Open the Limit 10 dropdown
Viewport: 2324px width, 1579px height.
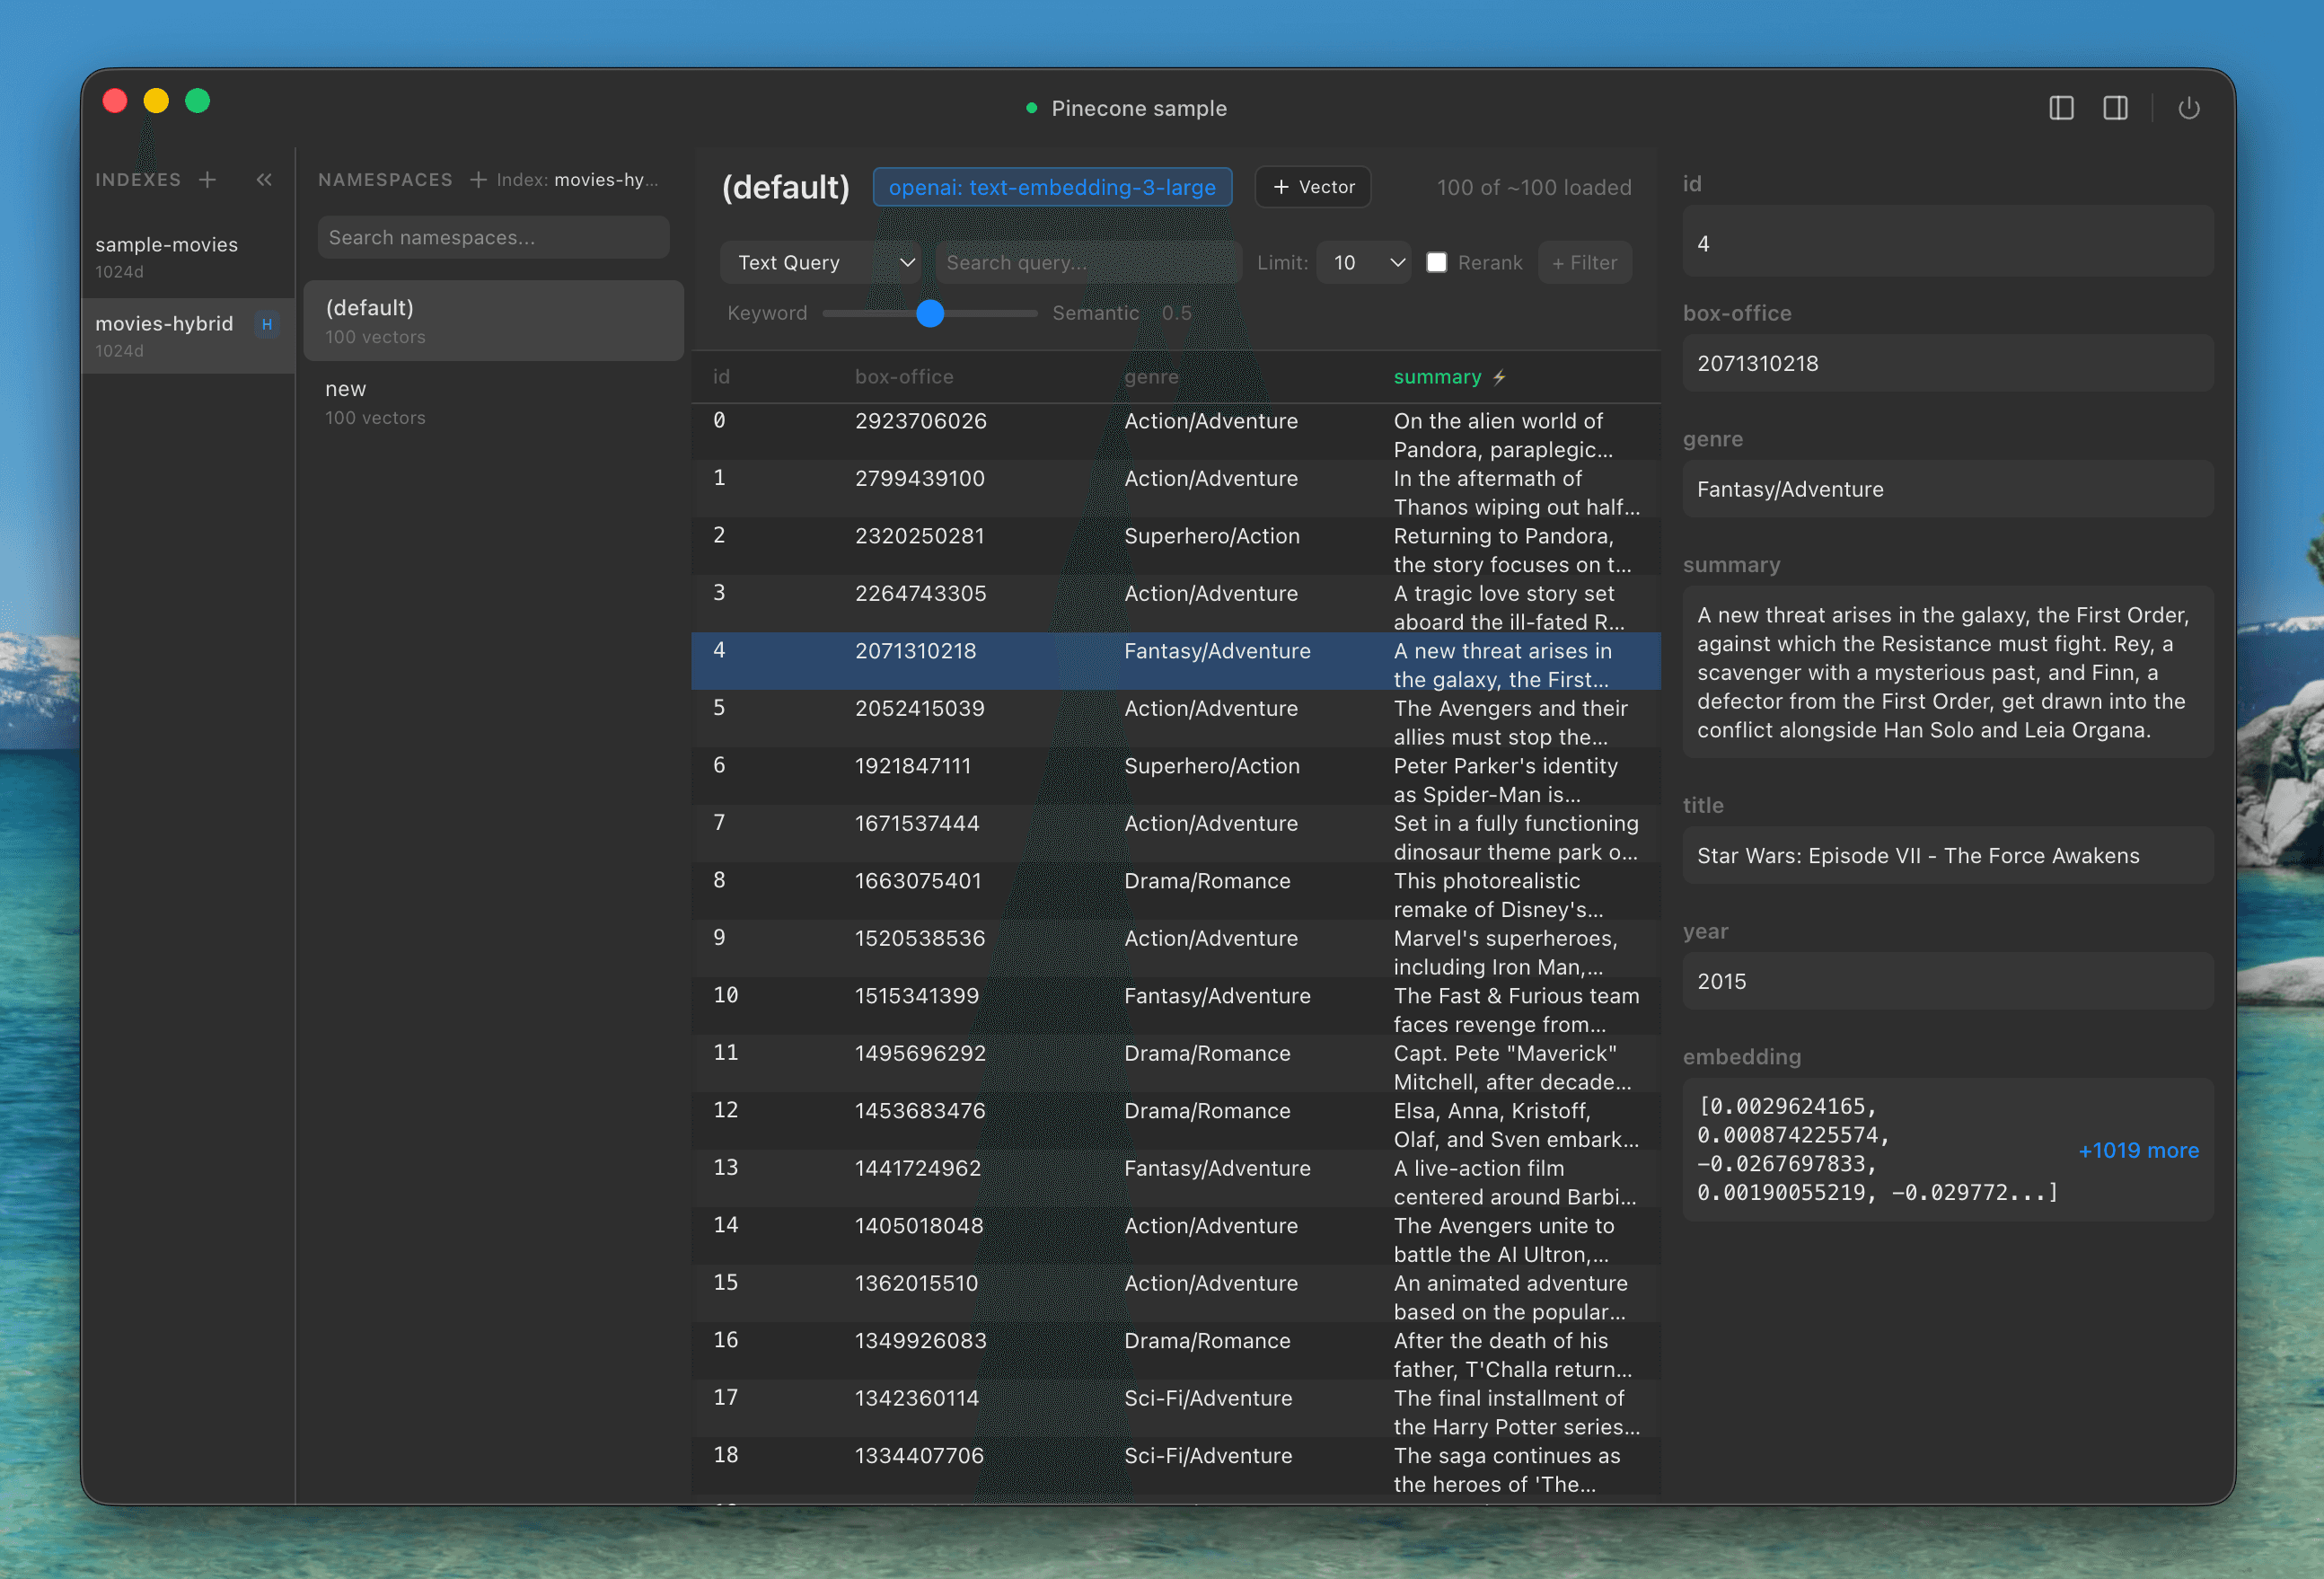[x=1363, y=263]
